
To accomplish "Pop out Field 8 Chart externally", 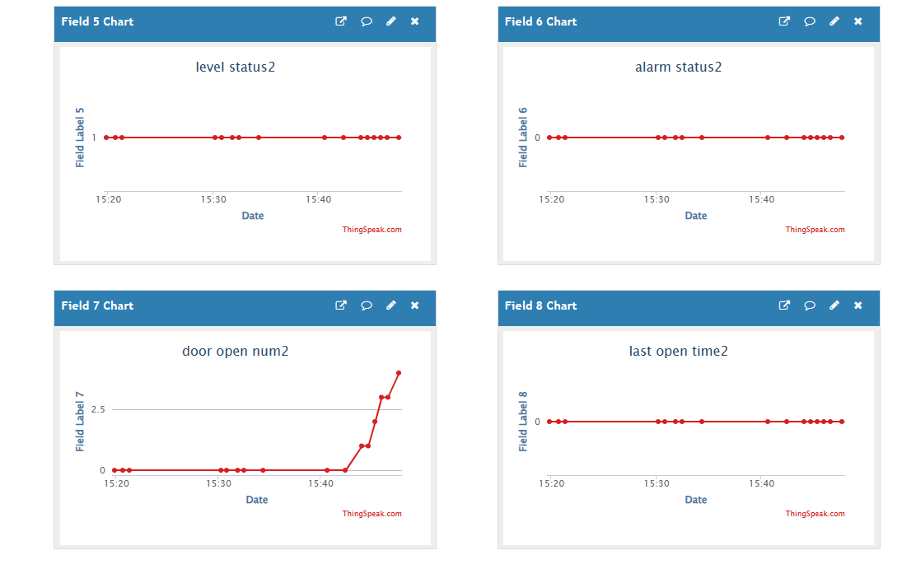I will 784,305.
